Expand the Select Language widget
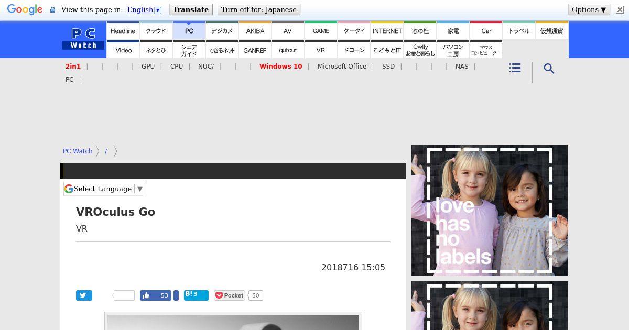629x330 pixels. click(103, 189)
